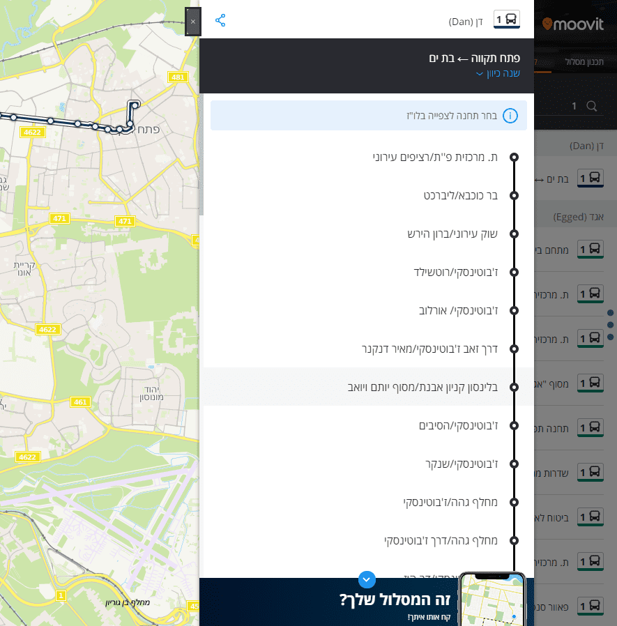Click the אגד (Egged) operator heading

pyautogui.click(x=578, y=217)
